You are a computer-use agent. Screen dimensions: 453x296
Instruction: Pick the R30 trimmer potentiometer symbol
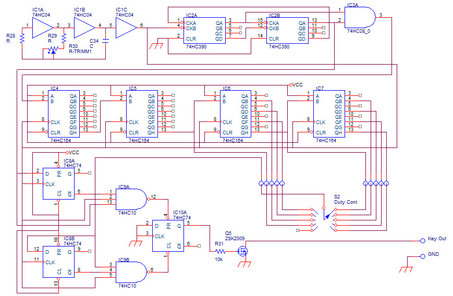[53, 51]
